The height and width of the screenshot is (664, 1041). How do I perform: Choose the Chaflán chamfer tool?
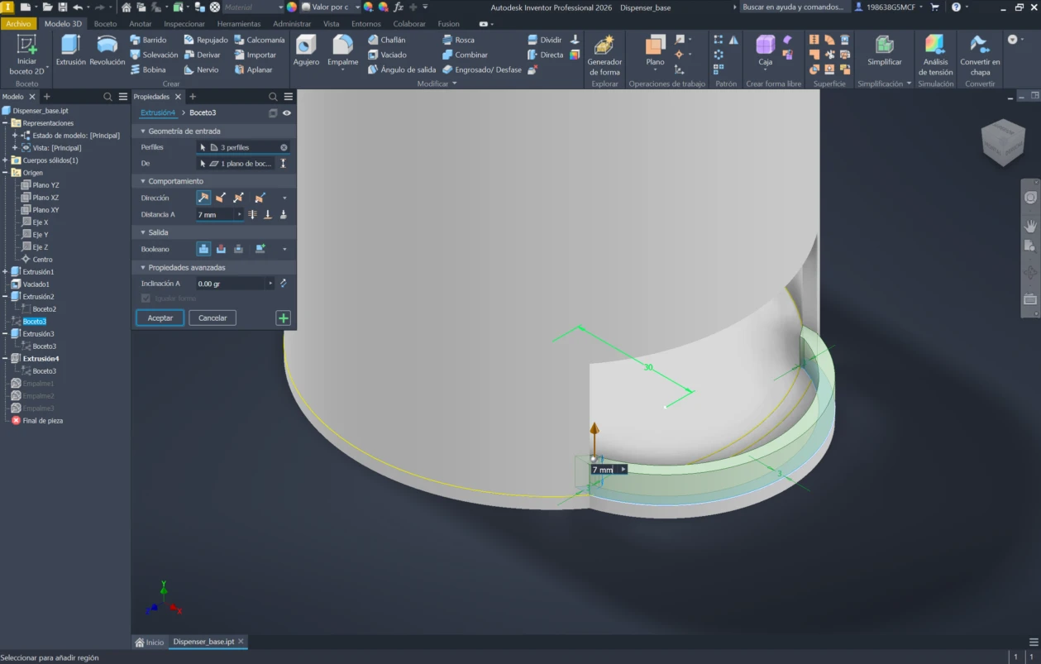[x=386, y=40]
